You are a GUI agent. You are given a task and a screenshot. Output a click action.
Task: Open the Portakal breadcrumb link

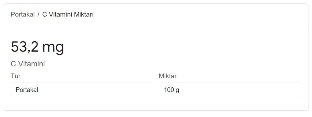click(x=23, y=14)
